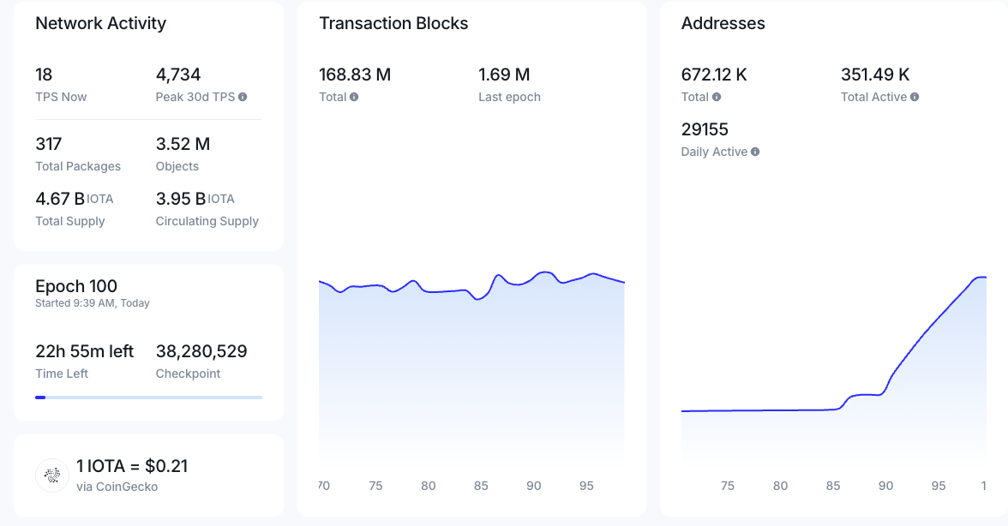
Task: Click the epoch time-left progress bar
Action: (148, 397)
